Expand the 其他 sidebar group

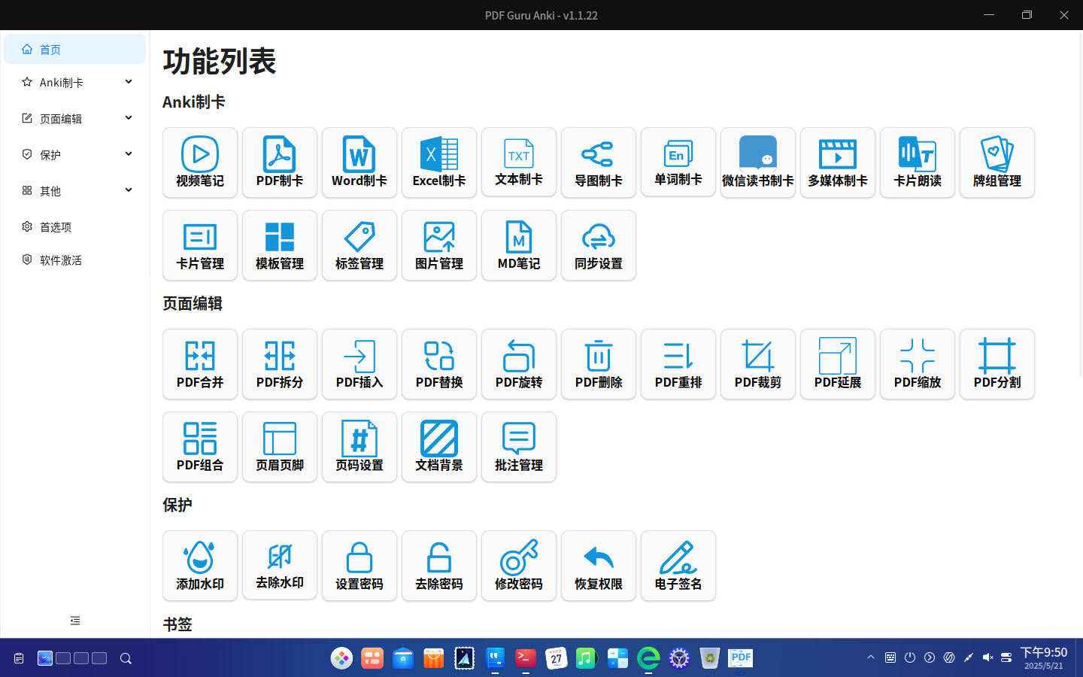(75, 190)
